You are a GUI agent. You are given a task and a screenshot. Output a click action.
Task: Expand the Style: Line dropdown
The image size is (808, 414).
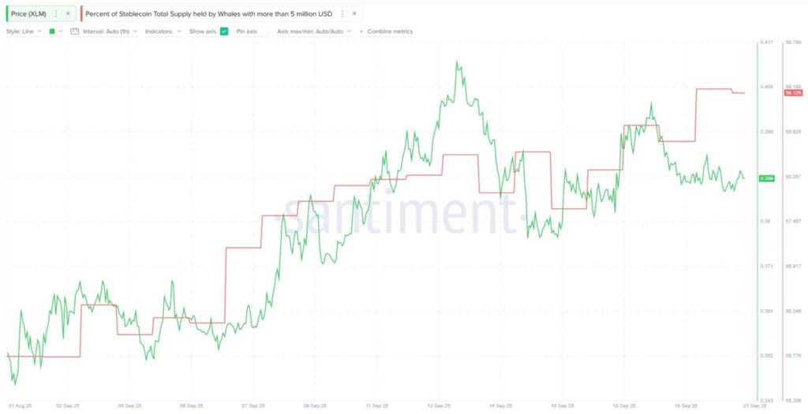tap(24, 32)
